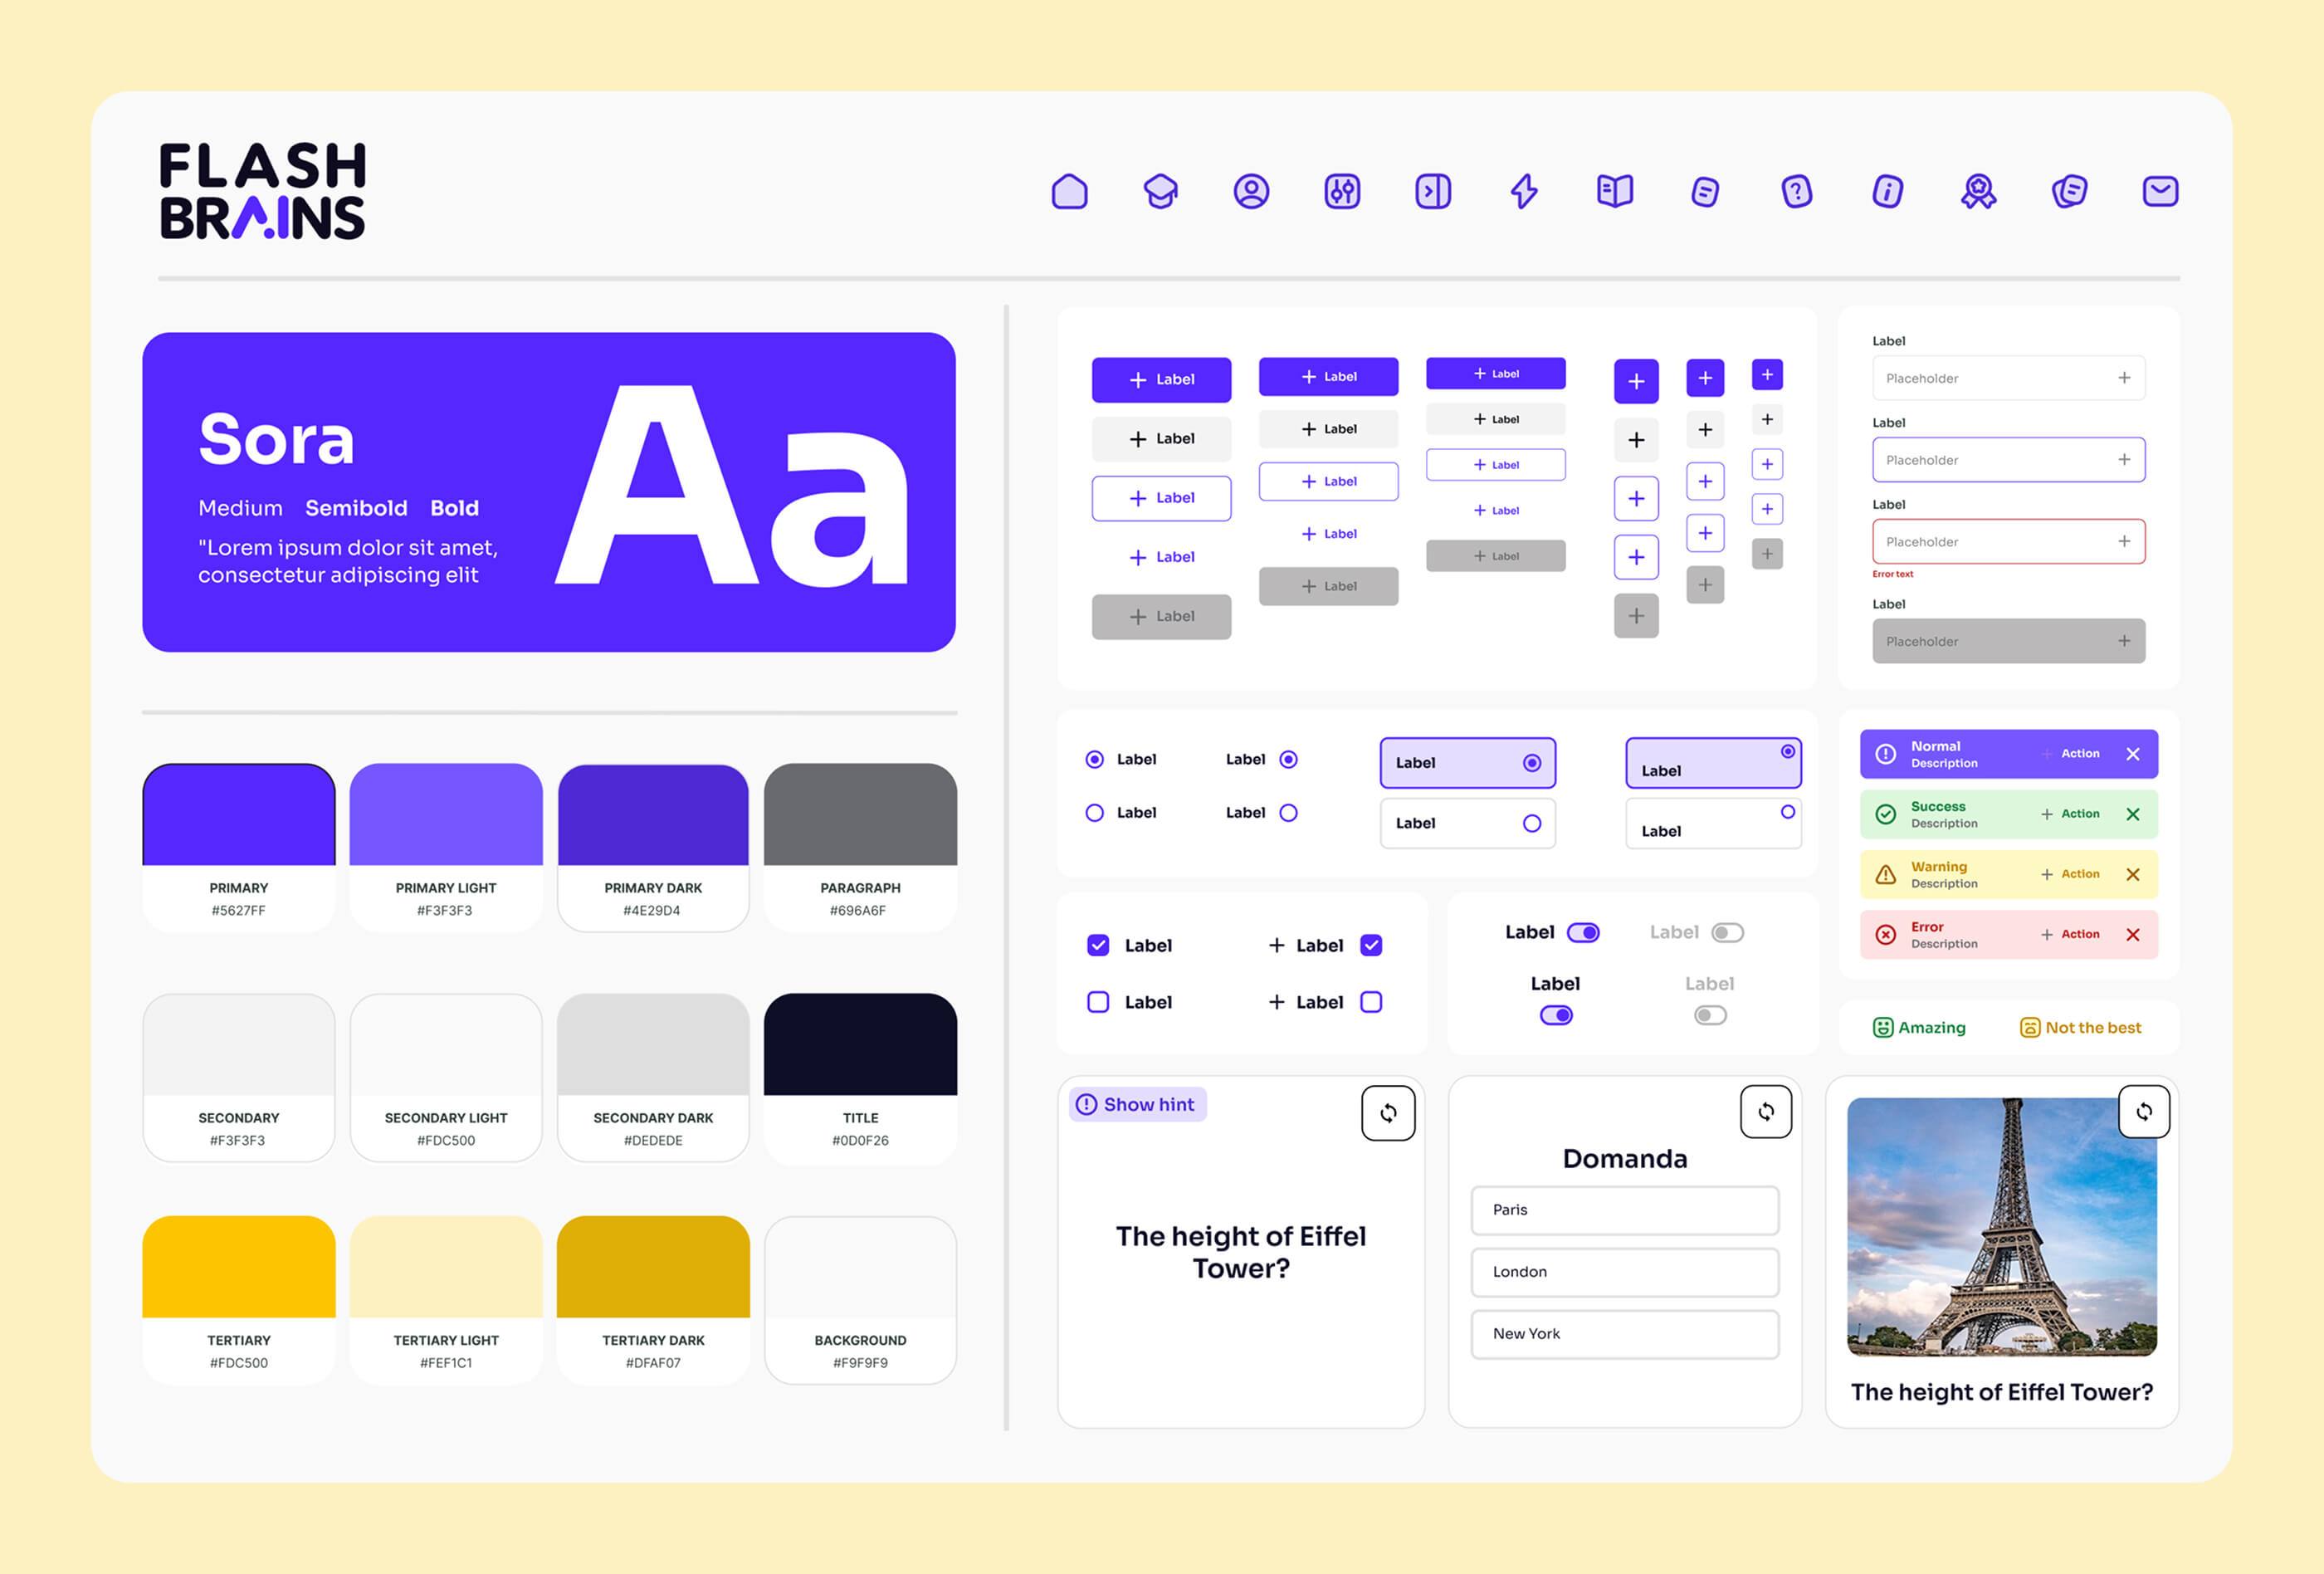Select the unselected radio right of Label
This screenshot has width=2324, height=1574.
pyautogui.click(x=1289, y=813)
